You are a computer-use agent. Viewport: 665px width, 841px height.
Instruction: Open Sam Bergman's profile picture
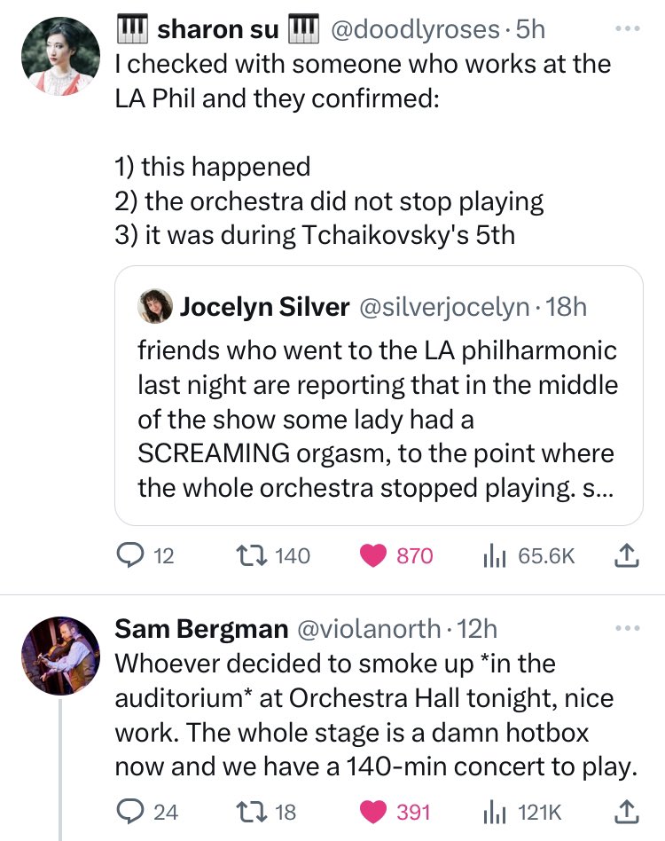pyautogui.click(x=60, y=656)
